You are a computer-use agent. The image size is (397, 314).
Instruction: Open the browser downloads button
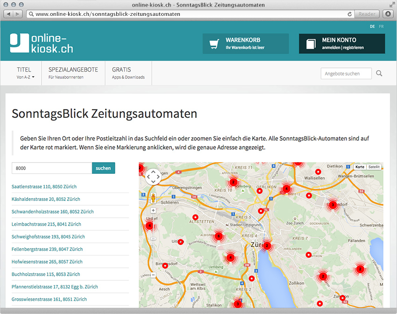point(388,14)
